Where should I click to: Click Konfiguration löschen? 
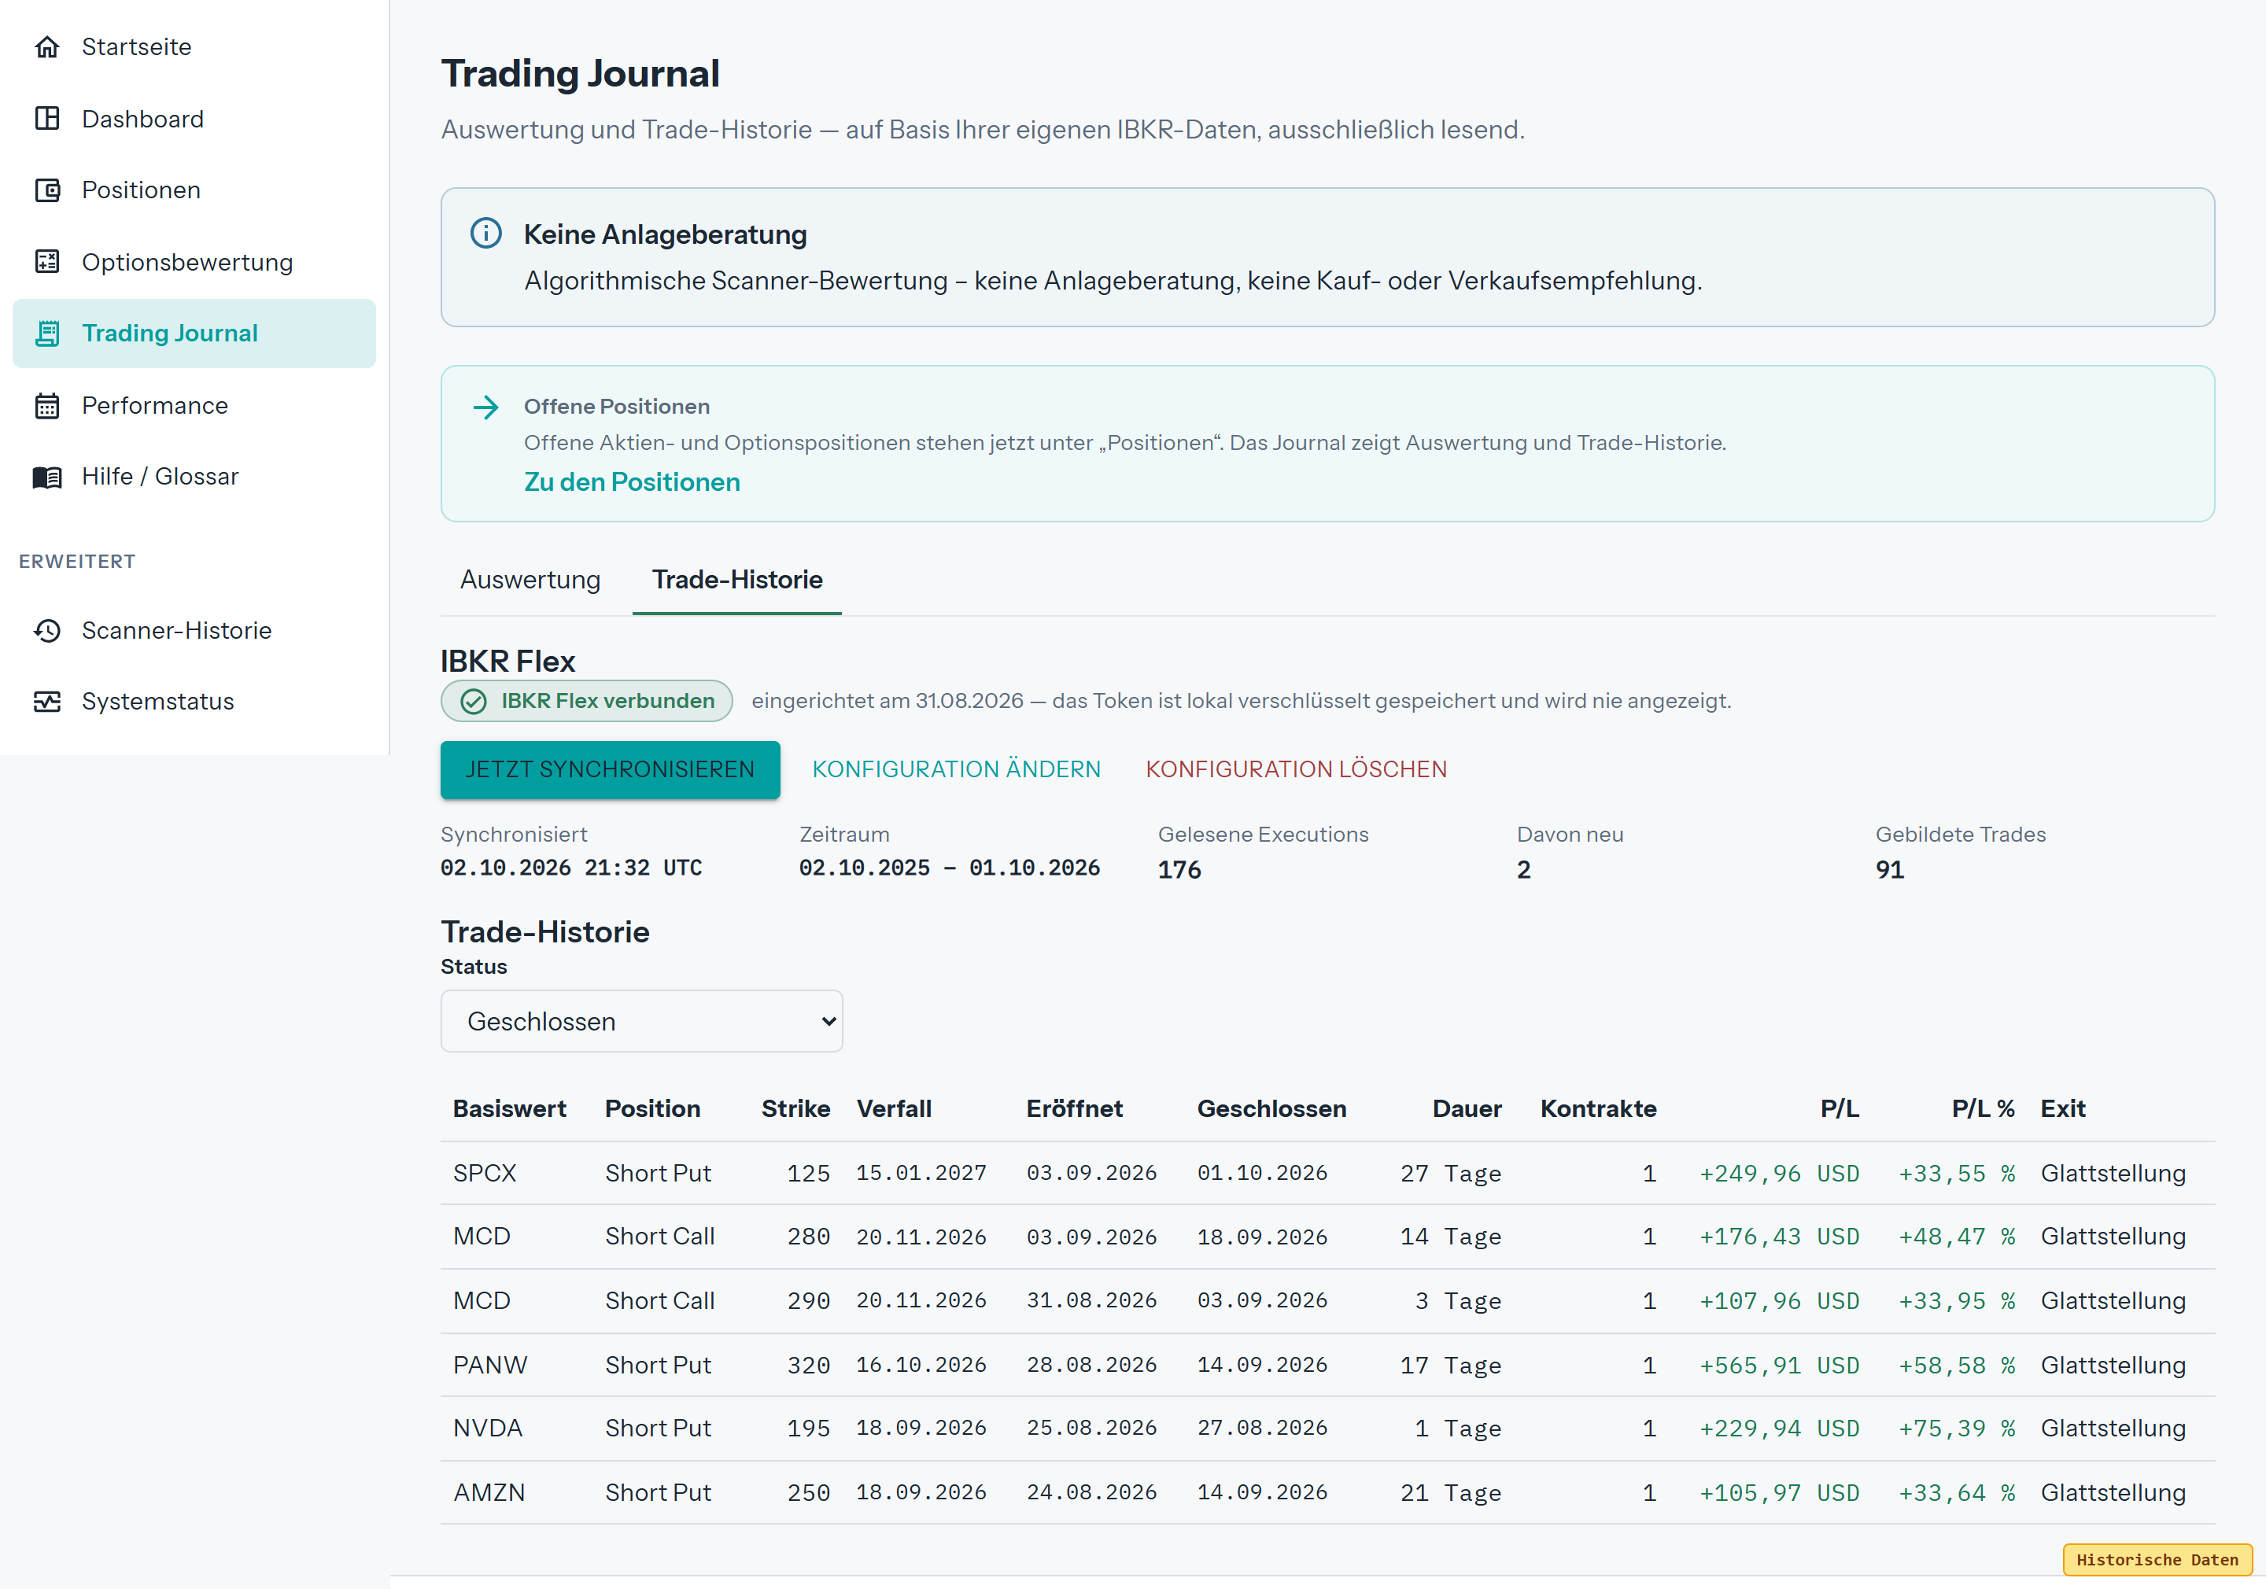coord(1296,769)
